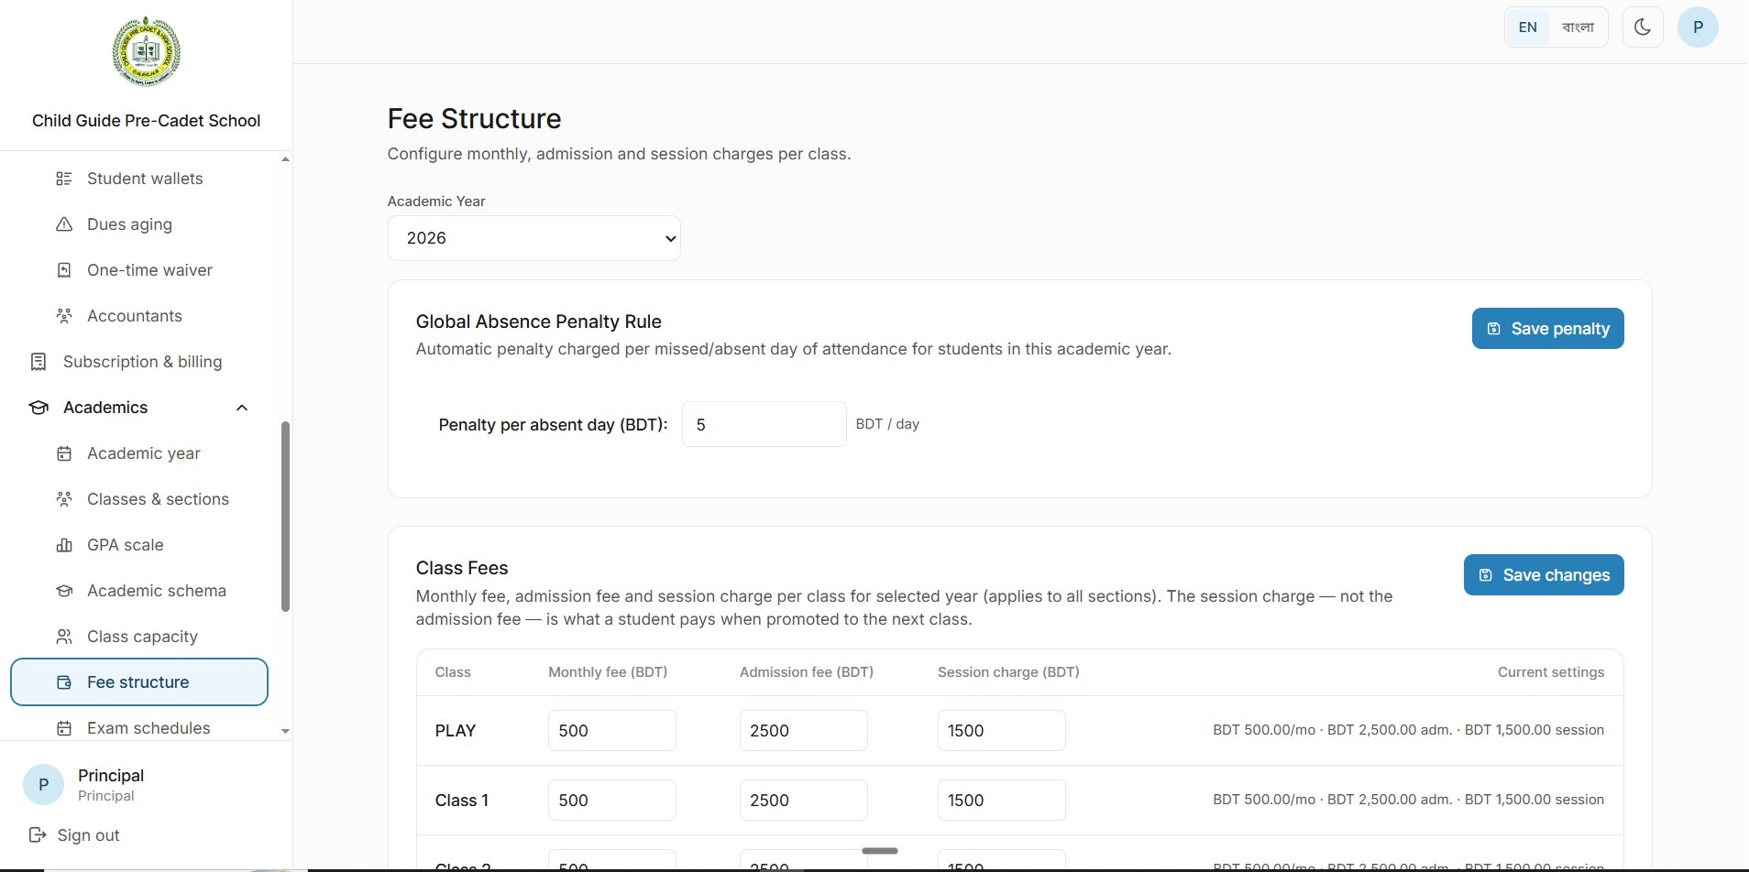The width and height of the screenshot is (1749, 872).
Task: Click the Academic year calendar icon
Action: click(64, 453)
